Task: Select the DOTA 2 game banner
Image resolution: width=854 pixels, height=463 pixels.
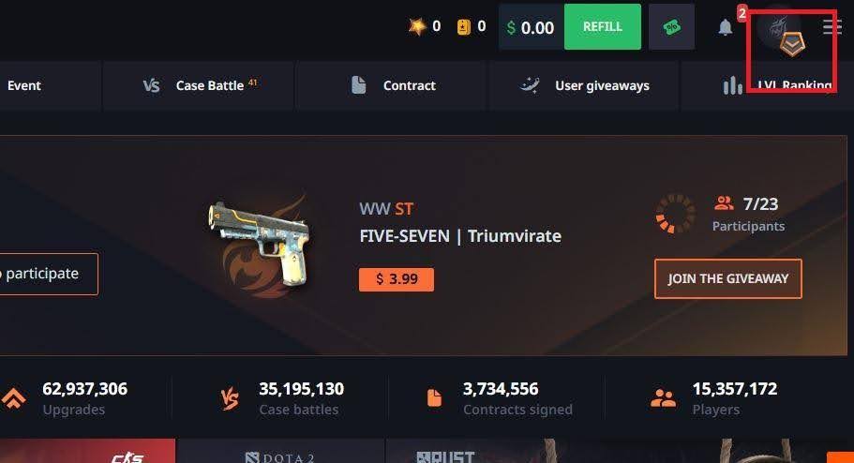Action: pos(280,451)
